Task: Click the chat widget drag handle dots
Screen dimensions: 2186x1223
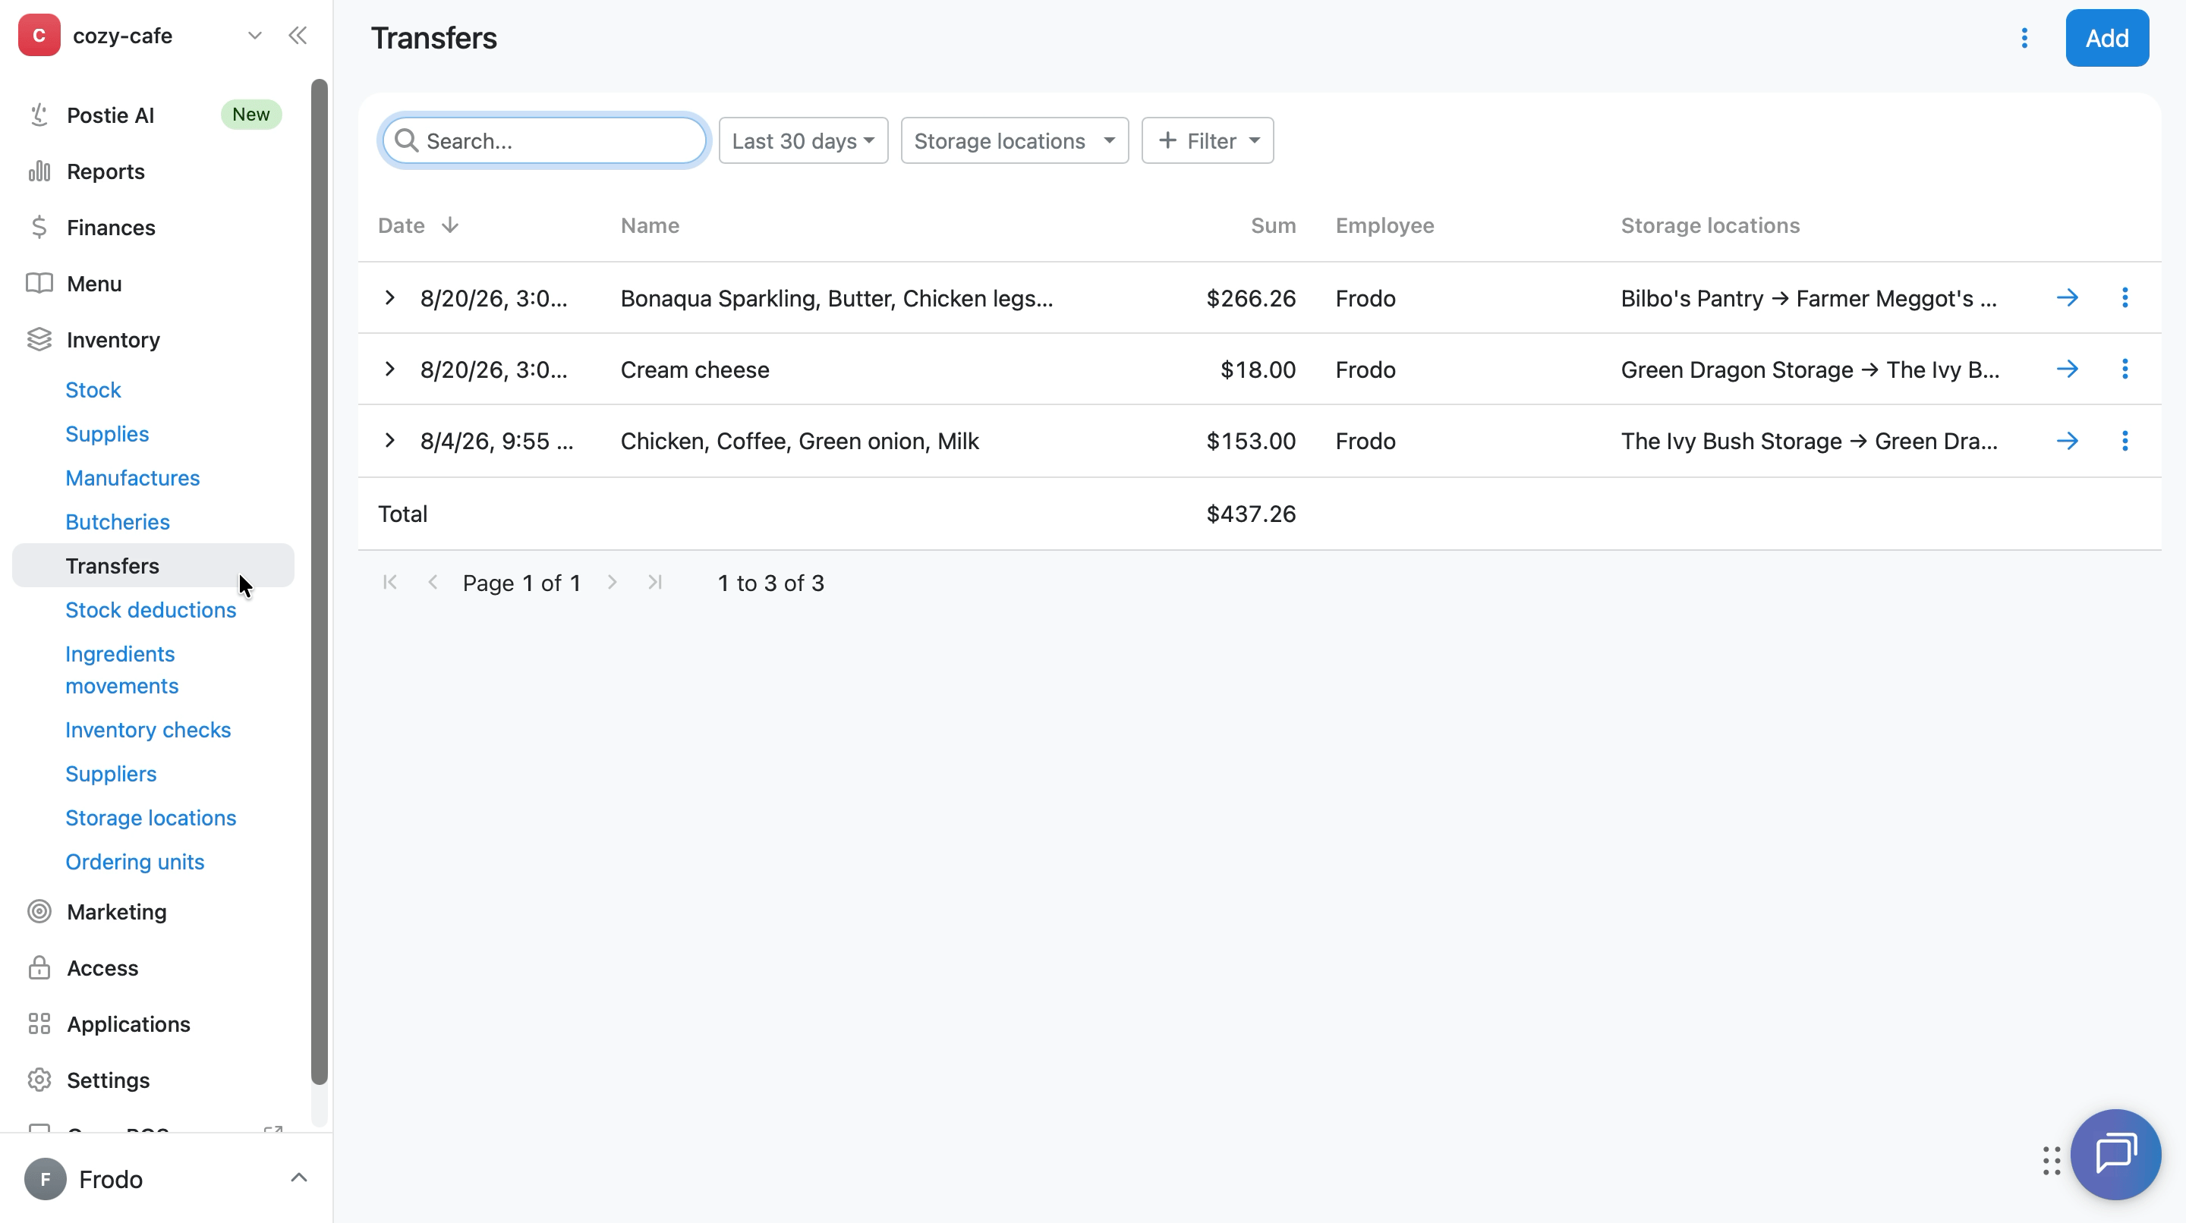Action: 2051,1161
